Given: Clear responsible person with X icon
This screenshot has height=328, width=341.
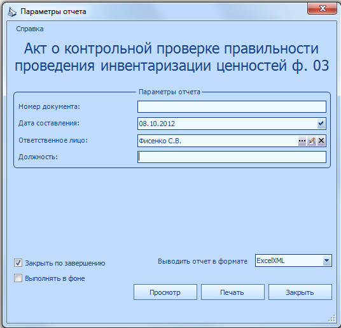Looking at the screenshot, I should coord(321,141).
